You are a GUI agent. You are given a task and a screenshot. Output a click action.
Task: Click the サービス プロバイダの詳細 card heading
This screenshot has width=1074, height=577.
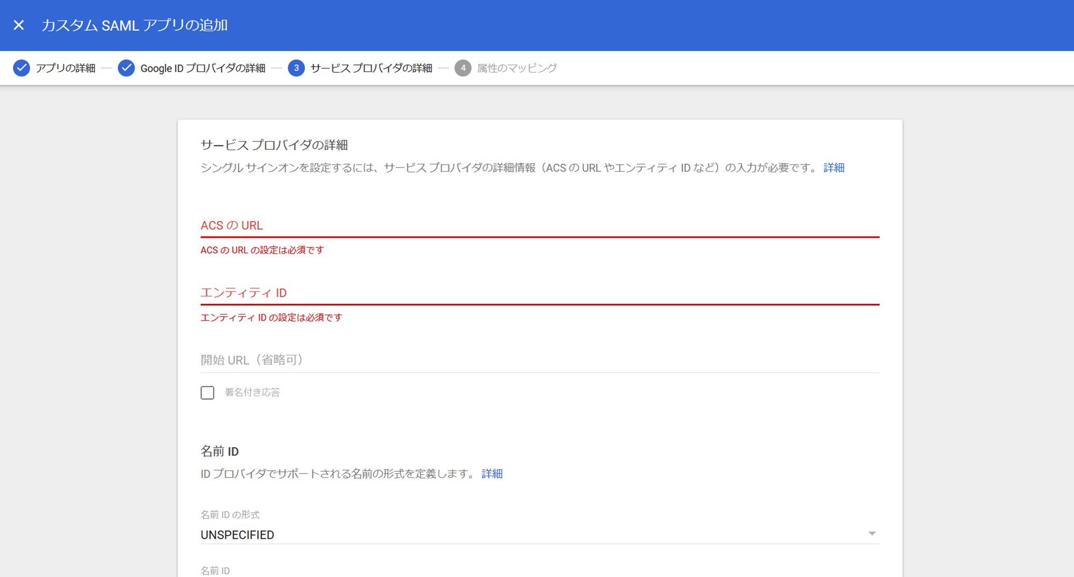274,145
